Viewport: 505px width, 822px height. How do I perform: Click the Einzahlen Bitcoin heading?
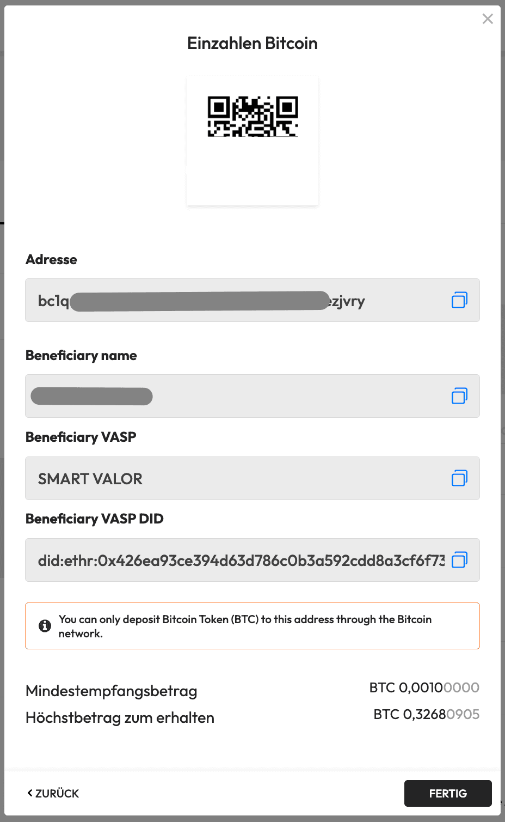(x=253, y=44)
